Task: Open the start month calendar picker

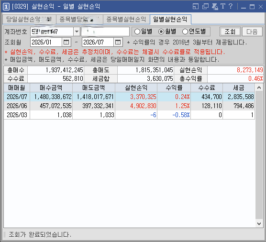Action: coord(66,42)
